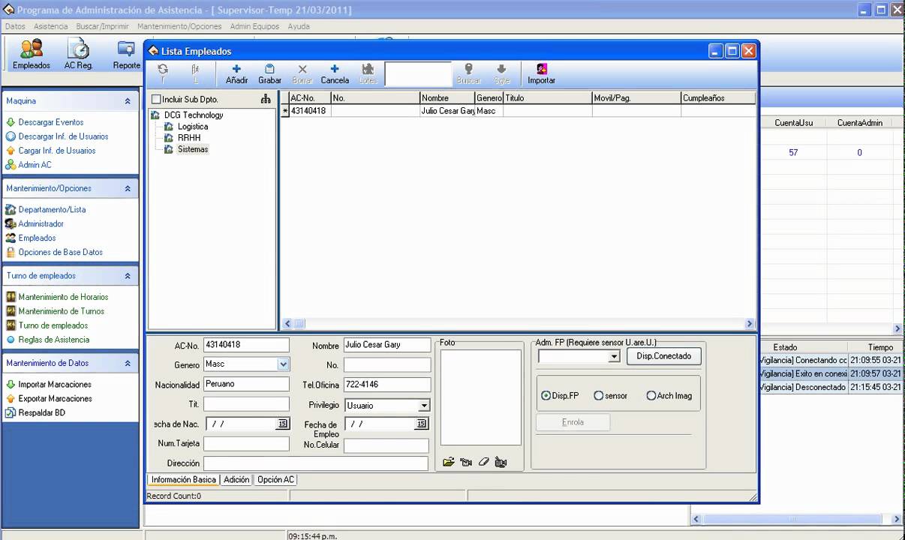Click Añadir to add an employee

point(236,73)
